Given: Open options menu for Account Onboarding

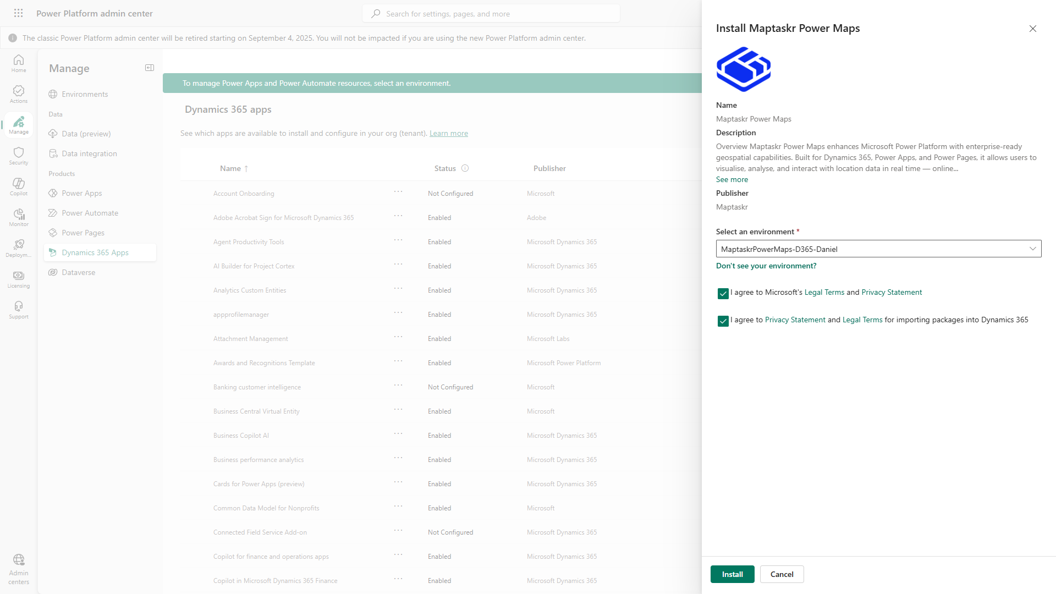Looking at the screenshot, I should pyautogui.click(x=398, y=192).
